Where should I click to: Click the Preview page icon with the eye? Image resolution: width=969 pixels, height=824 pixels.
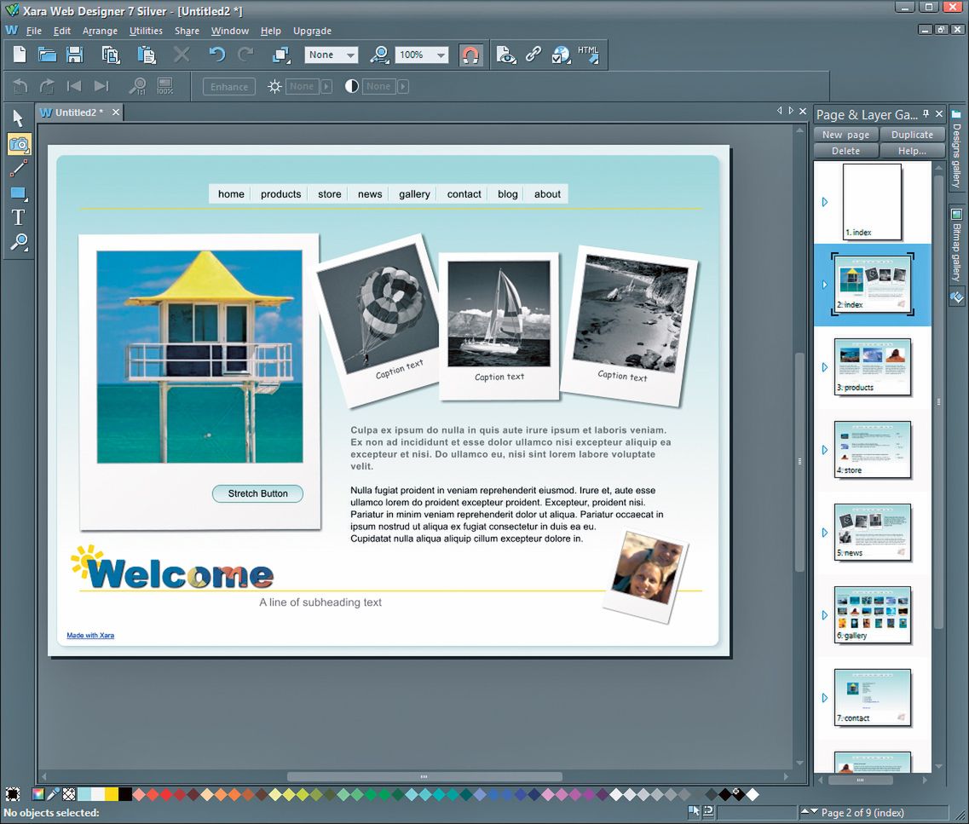click(506, 55)
